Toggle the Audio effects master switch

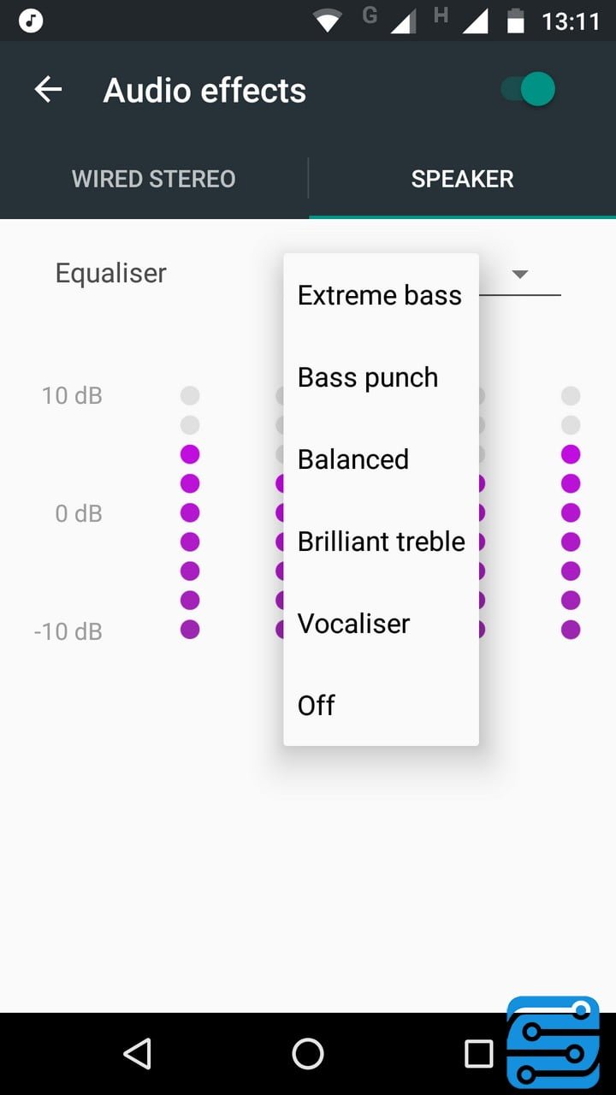(529, 90)
